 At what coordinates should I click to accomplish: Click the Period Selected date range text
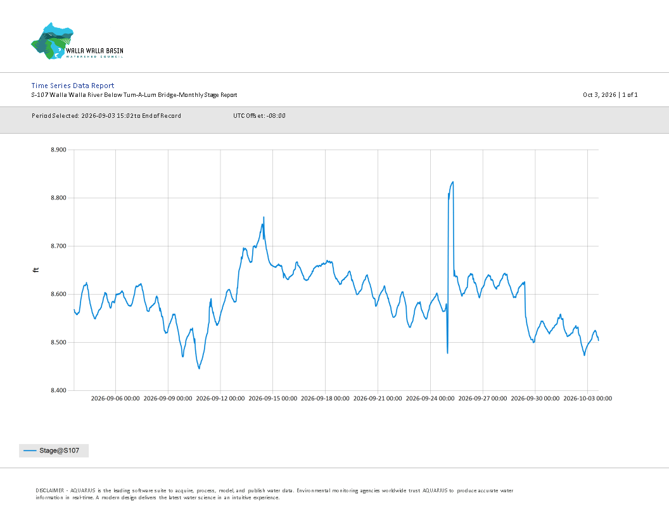tap(106, 115)
